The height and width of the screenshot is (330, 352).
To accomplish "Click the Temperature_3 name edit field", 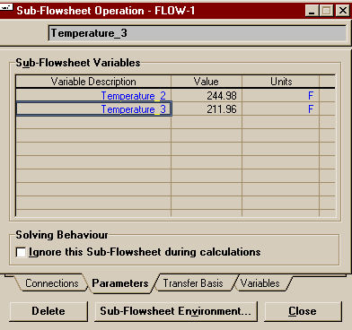I will [x=198, y=33].
